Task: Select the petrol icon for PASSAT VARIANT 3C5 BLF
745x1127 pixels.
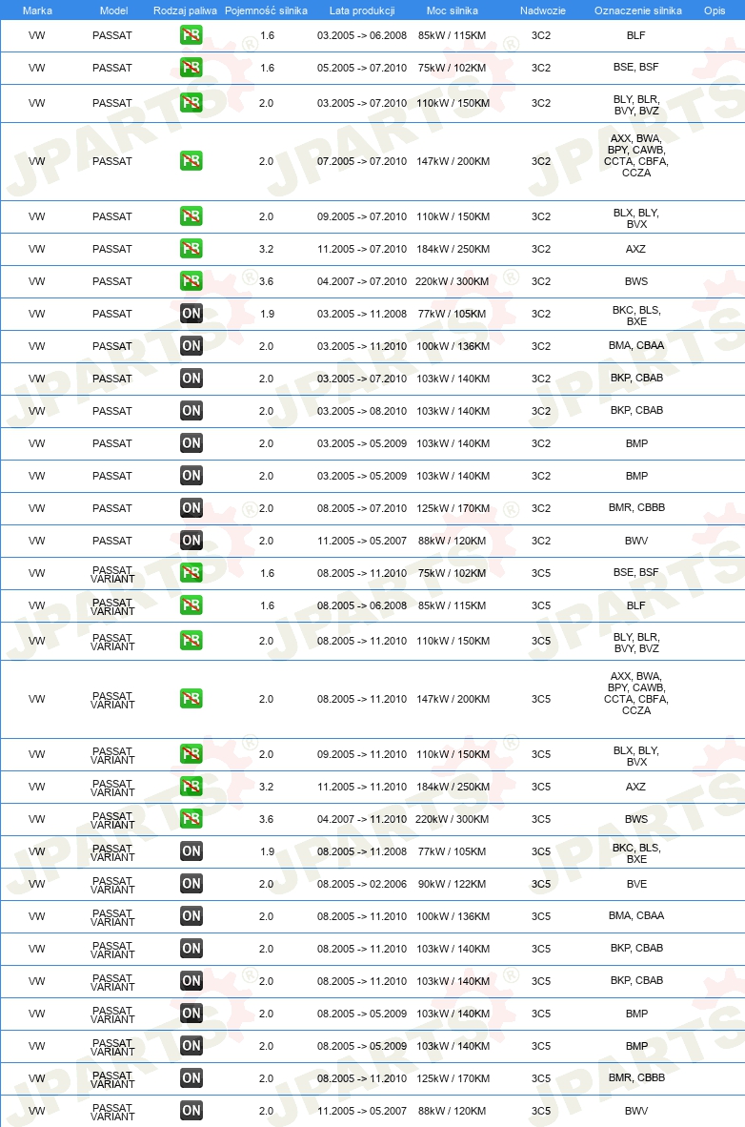Action: tap(191, 605)
